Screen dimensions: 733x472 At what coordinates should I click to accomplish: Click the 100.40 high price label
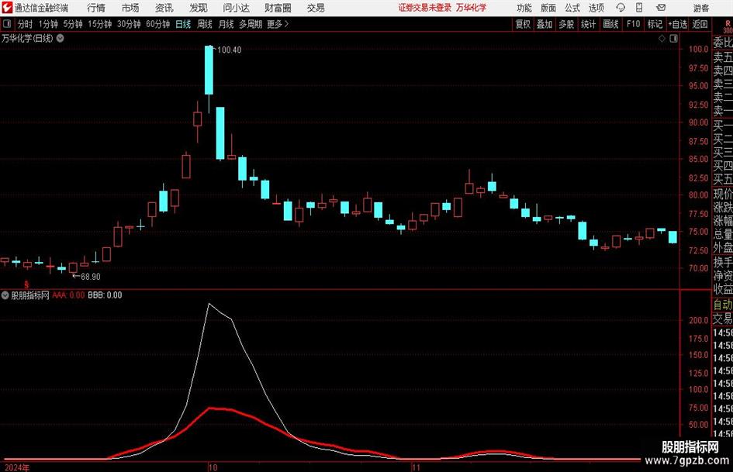(x=229, y=50)
